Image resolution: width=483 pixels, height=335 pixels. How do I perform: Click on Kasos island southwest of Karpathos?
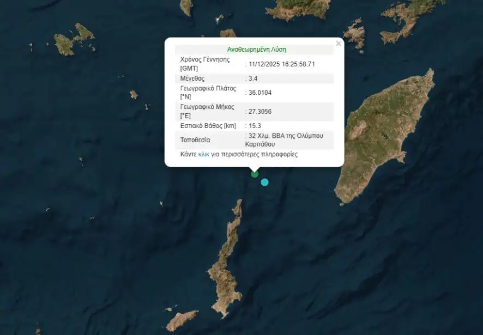tap(182, 320)
